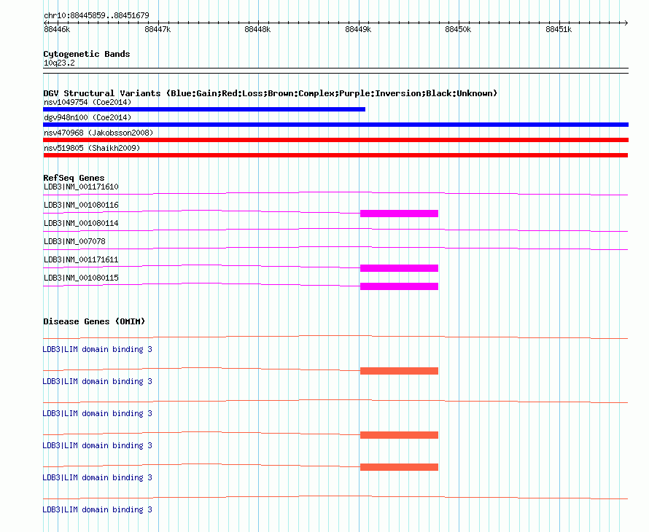Click the 88447k ruler tick label
Viewport: 649px width, 532px height.
158,29
